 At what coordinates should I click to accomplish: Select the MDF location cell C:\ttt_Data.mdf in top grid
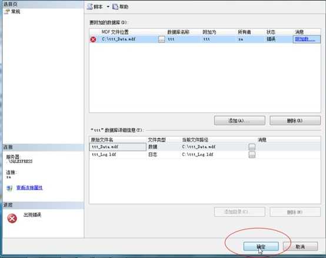pos(118,39)
